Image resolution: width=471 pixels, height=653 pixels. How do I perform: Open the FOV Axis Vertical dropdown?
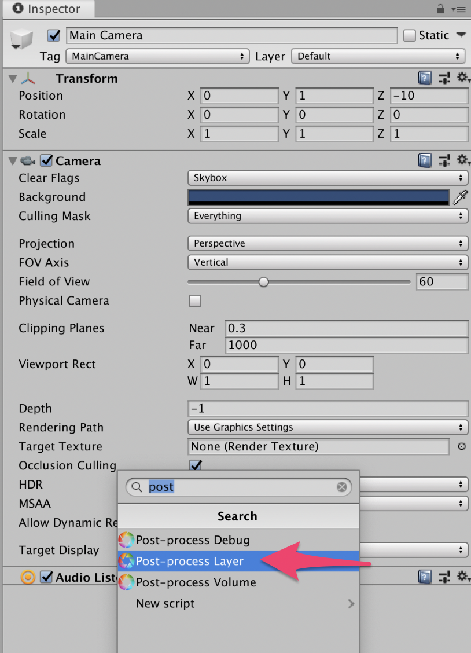pyautogui.click(x=328, y=262)
